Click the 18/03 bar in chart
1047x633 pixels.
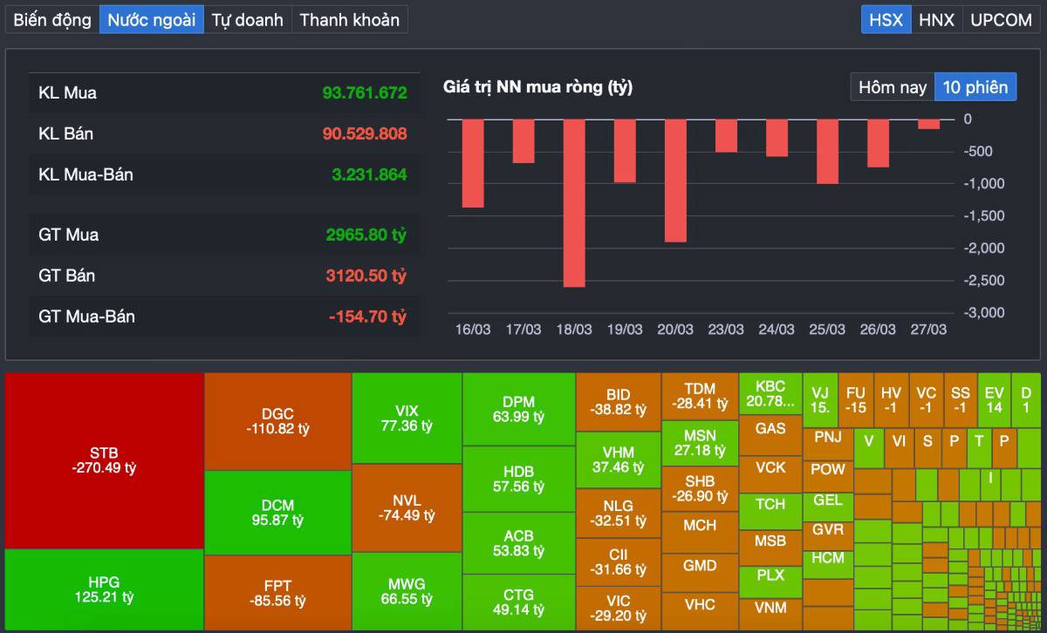tap(573, 202)
